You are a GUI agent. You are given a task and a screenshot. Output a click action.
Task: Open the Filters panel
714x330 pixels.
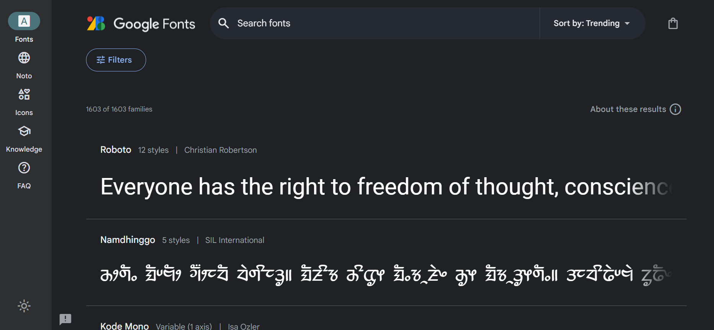click(115, 60)
